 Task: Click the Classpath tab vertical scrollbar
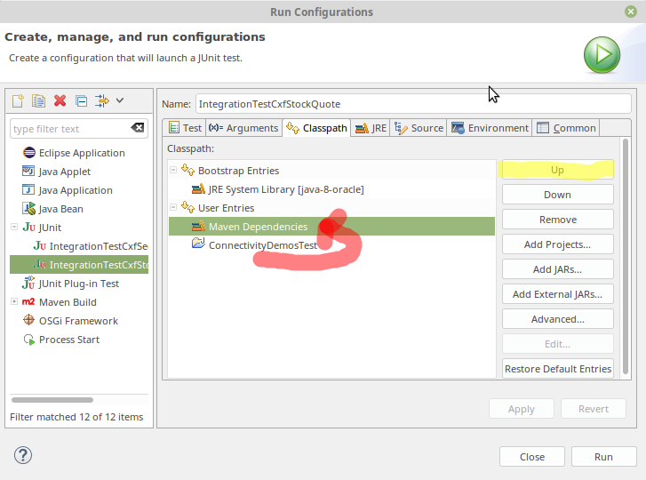click(x=626, y=257)
